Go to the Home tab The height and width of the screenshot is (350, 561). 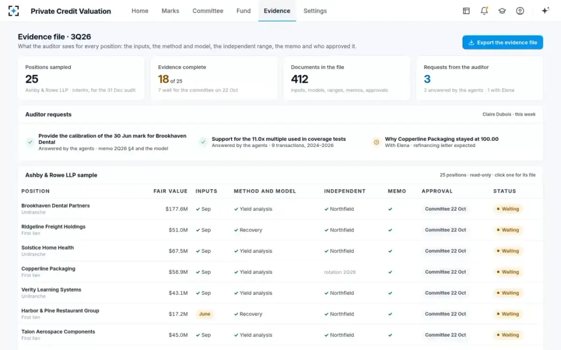[x=140, y=11]
